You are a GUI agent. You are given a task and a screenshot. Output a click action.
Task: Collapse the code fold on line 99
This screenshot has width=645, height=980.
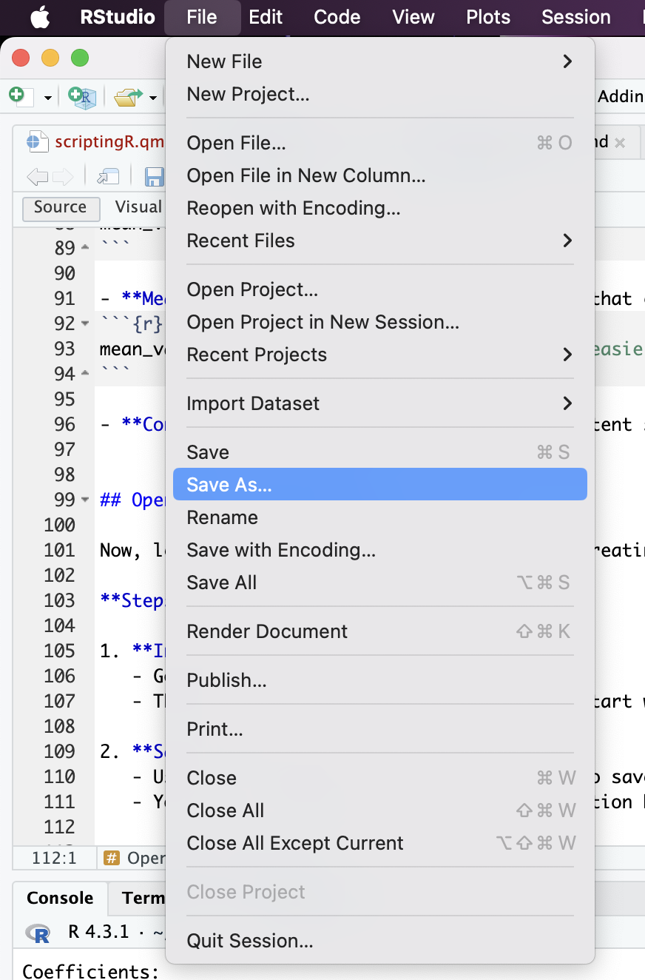pos(86,500)
